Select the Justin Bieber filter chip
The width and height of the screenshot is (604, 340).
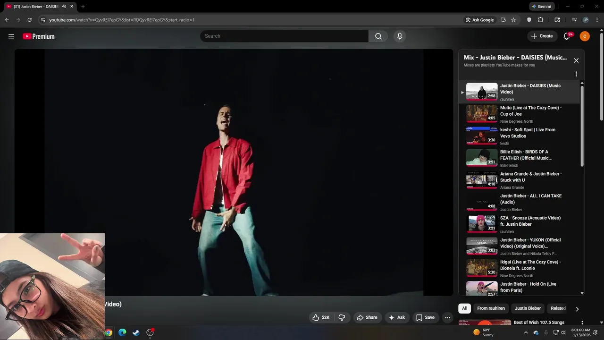[x=528, y=308]
